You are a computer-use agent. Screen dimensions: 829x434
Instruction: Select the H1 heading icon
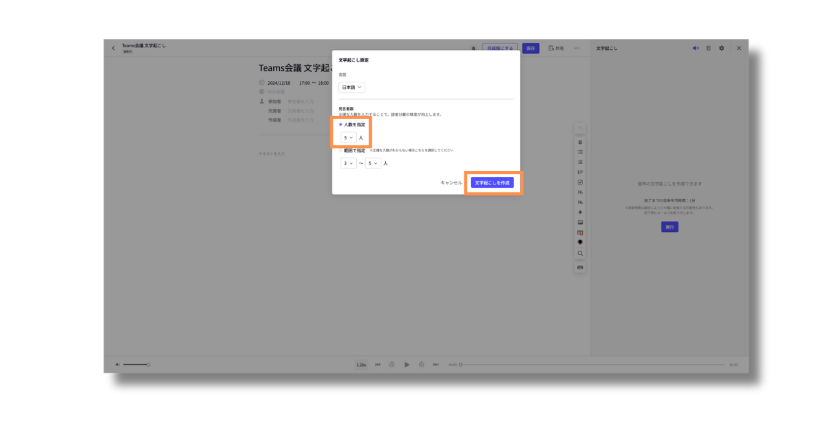pyautogui.click(x=580, y=192)
